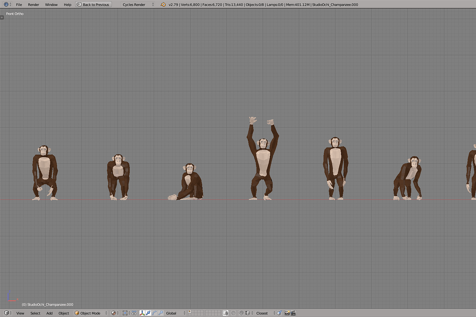The width and height of the screenshot is (476, 317).
Task: Open the Cycles Render engine dropdown
Action: (x=138, y=4)
